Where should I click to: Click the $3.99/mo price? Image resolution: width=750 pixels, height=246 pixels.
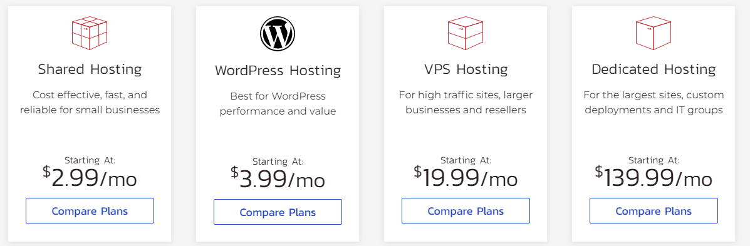click(278, 178)
